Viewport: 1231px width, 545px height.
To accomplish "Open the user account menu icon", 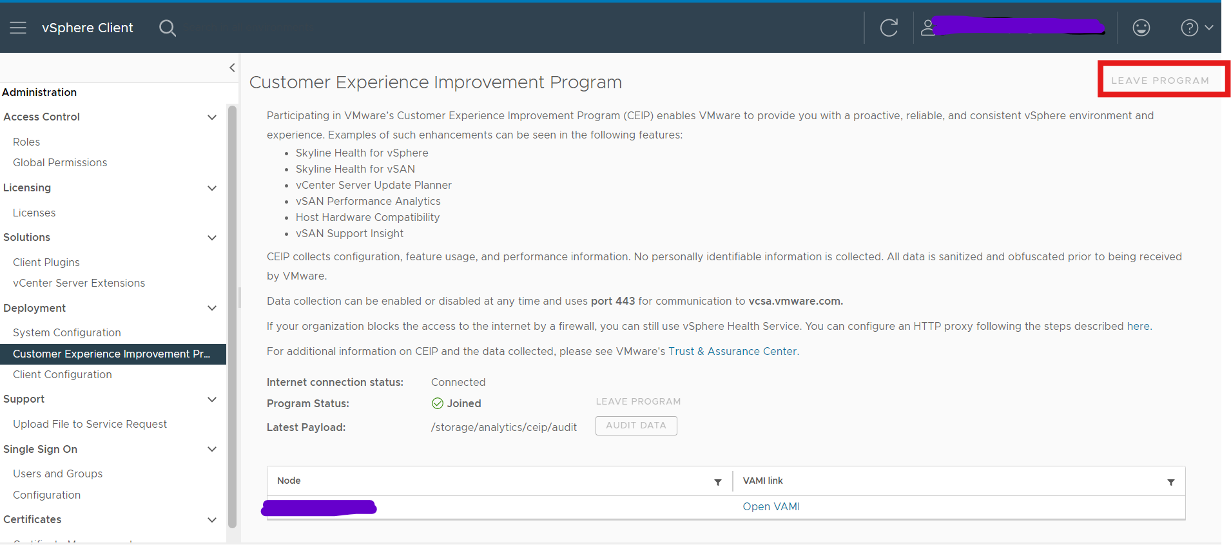I will click(x=927, y=28).
